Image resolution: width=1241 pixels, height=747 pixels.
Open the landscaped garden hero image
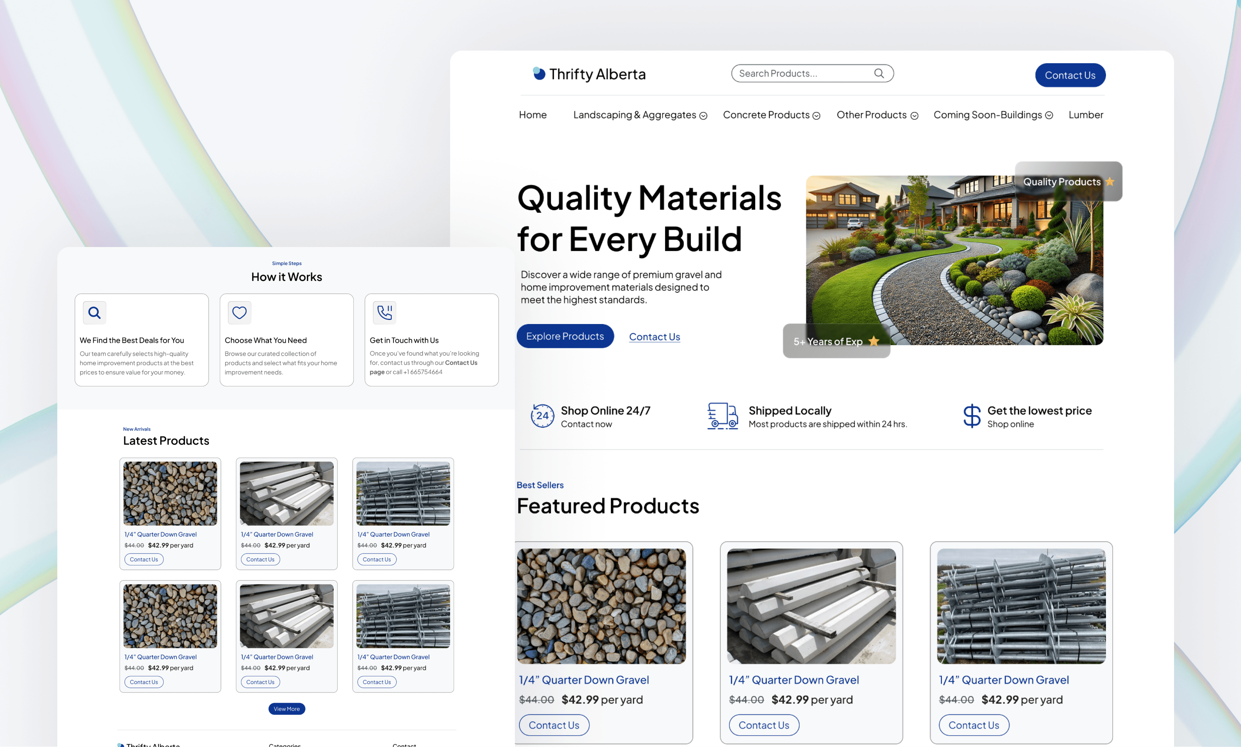[x=954, y=260]
